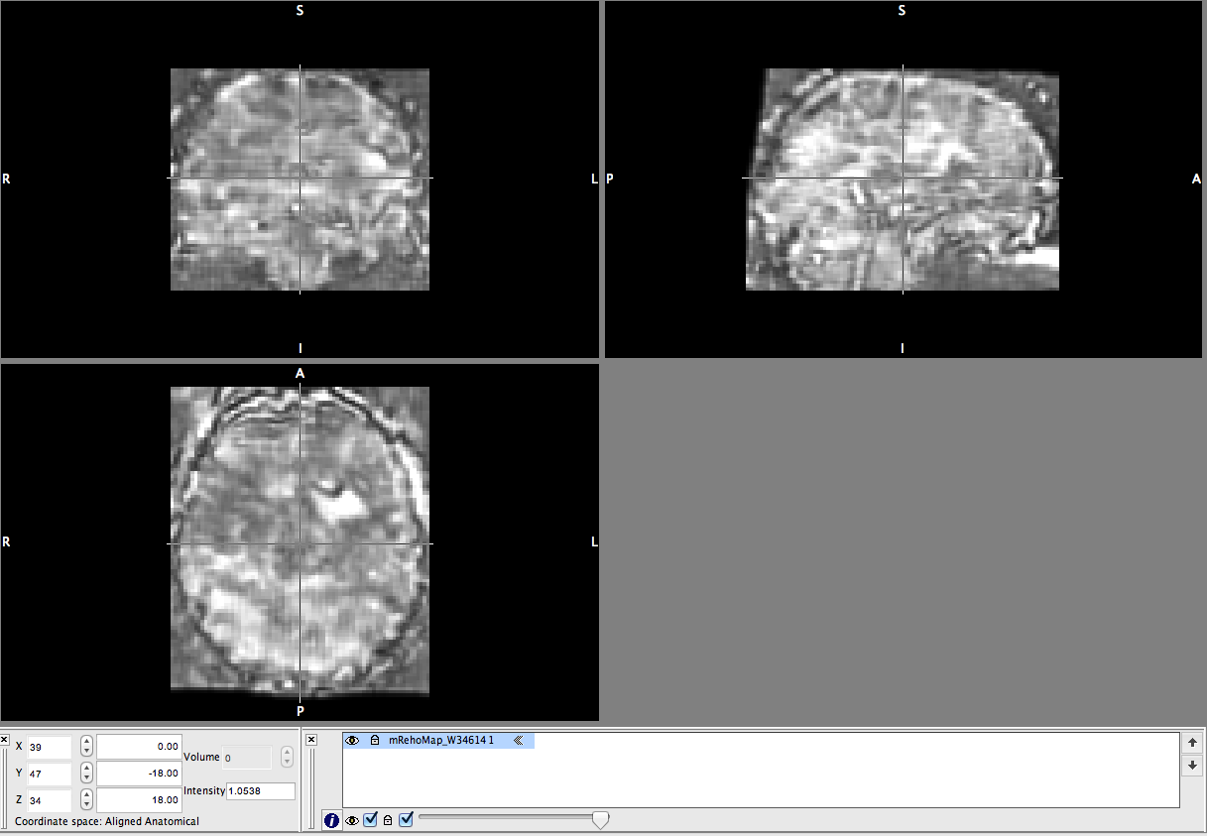Click the "A" label above the axial view
Image resolution: width=1207 pixels, height=836 pixels.
[x=300, y=373]
